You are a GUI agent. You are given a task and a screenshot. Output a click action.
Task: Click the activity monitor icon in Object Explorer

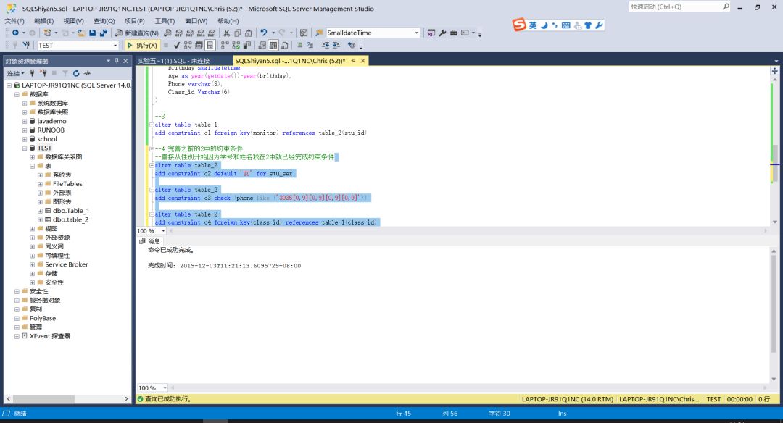coord(87,73)
